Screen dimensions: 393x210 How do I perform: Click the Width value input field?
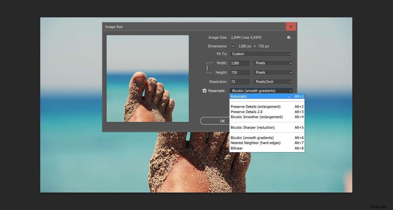[x=240, y=63]
